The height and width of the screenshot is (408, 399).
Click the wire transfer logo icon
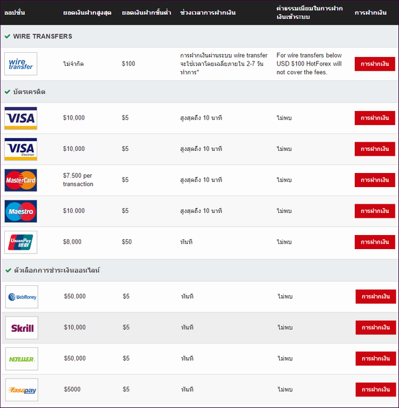tap(20, 64)
